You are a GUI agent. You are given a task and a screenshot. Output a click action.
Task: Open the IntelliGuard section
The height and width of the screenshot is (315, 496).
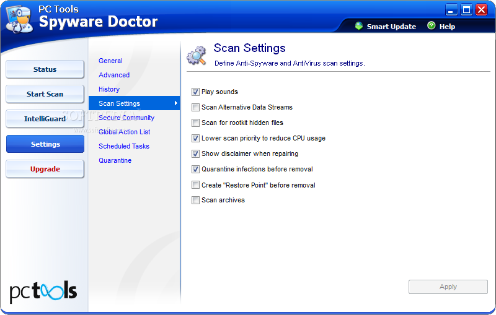point(45,119)
